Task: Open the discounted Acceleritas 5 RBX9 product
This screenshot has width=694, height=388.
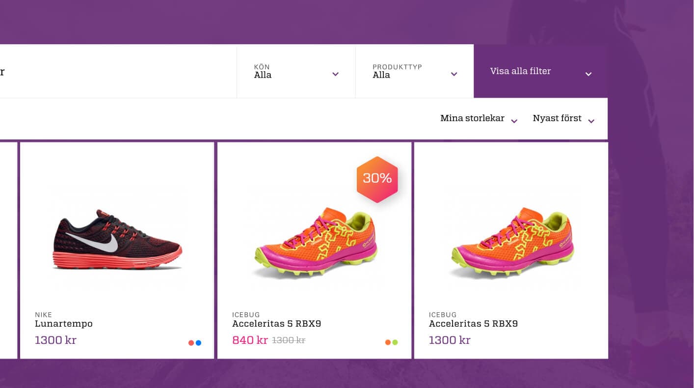Action: [277, 324]
